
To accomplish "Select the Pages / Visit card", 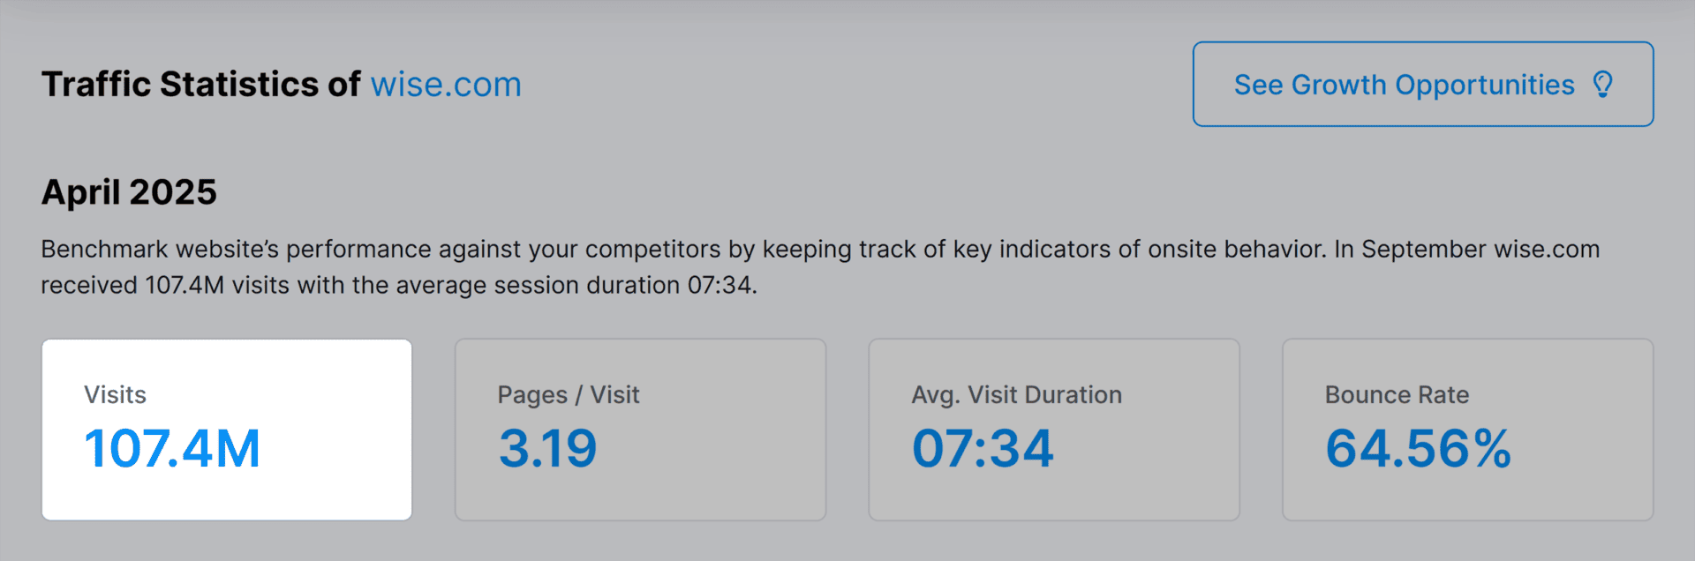I will (640, 430).
